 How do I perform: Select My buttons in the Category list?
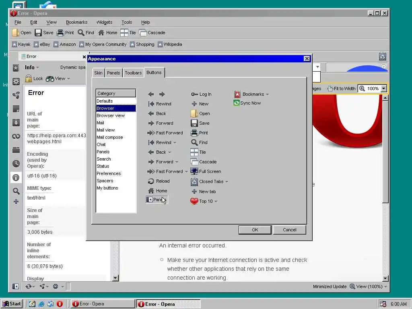[x=116, y=188]
